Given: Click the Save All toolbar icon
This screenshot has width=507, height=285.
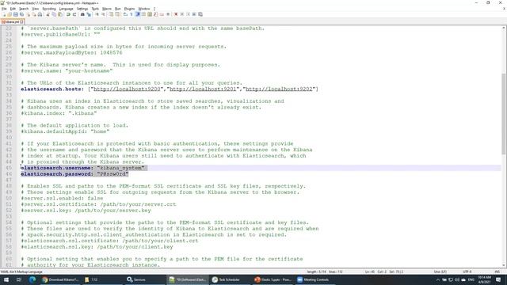Looking at the screenshot, I should 21,14.
